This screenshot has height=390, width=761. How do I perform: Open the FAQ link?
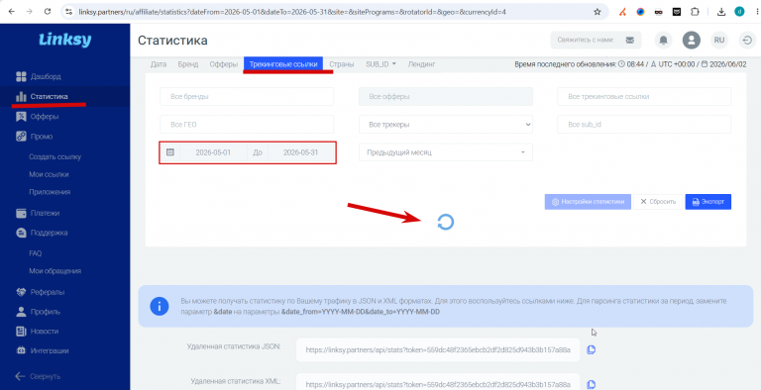point(36,253)
